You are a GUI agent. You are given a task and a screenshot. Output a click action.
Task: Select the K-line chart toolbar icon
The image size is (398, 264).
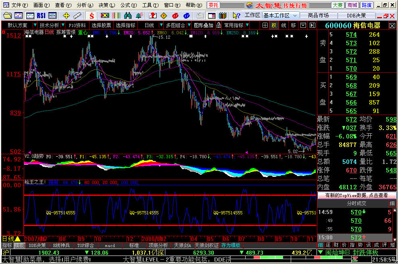(x=30, y=16)
